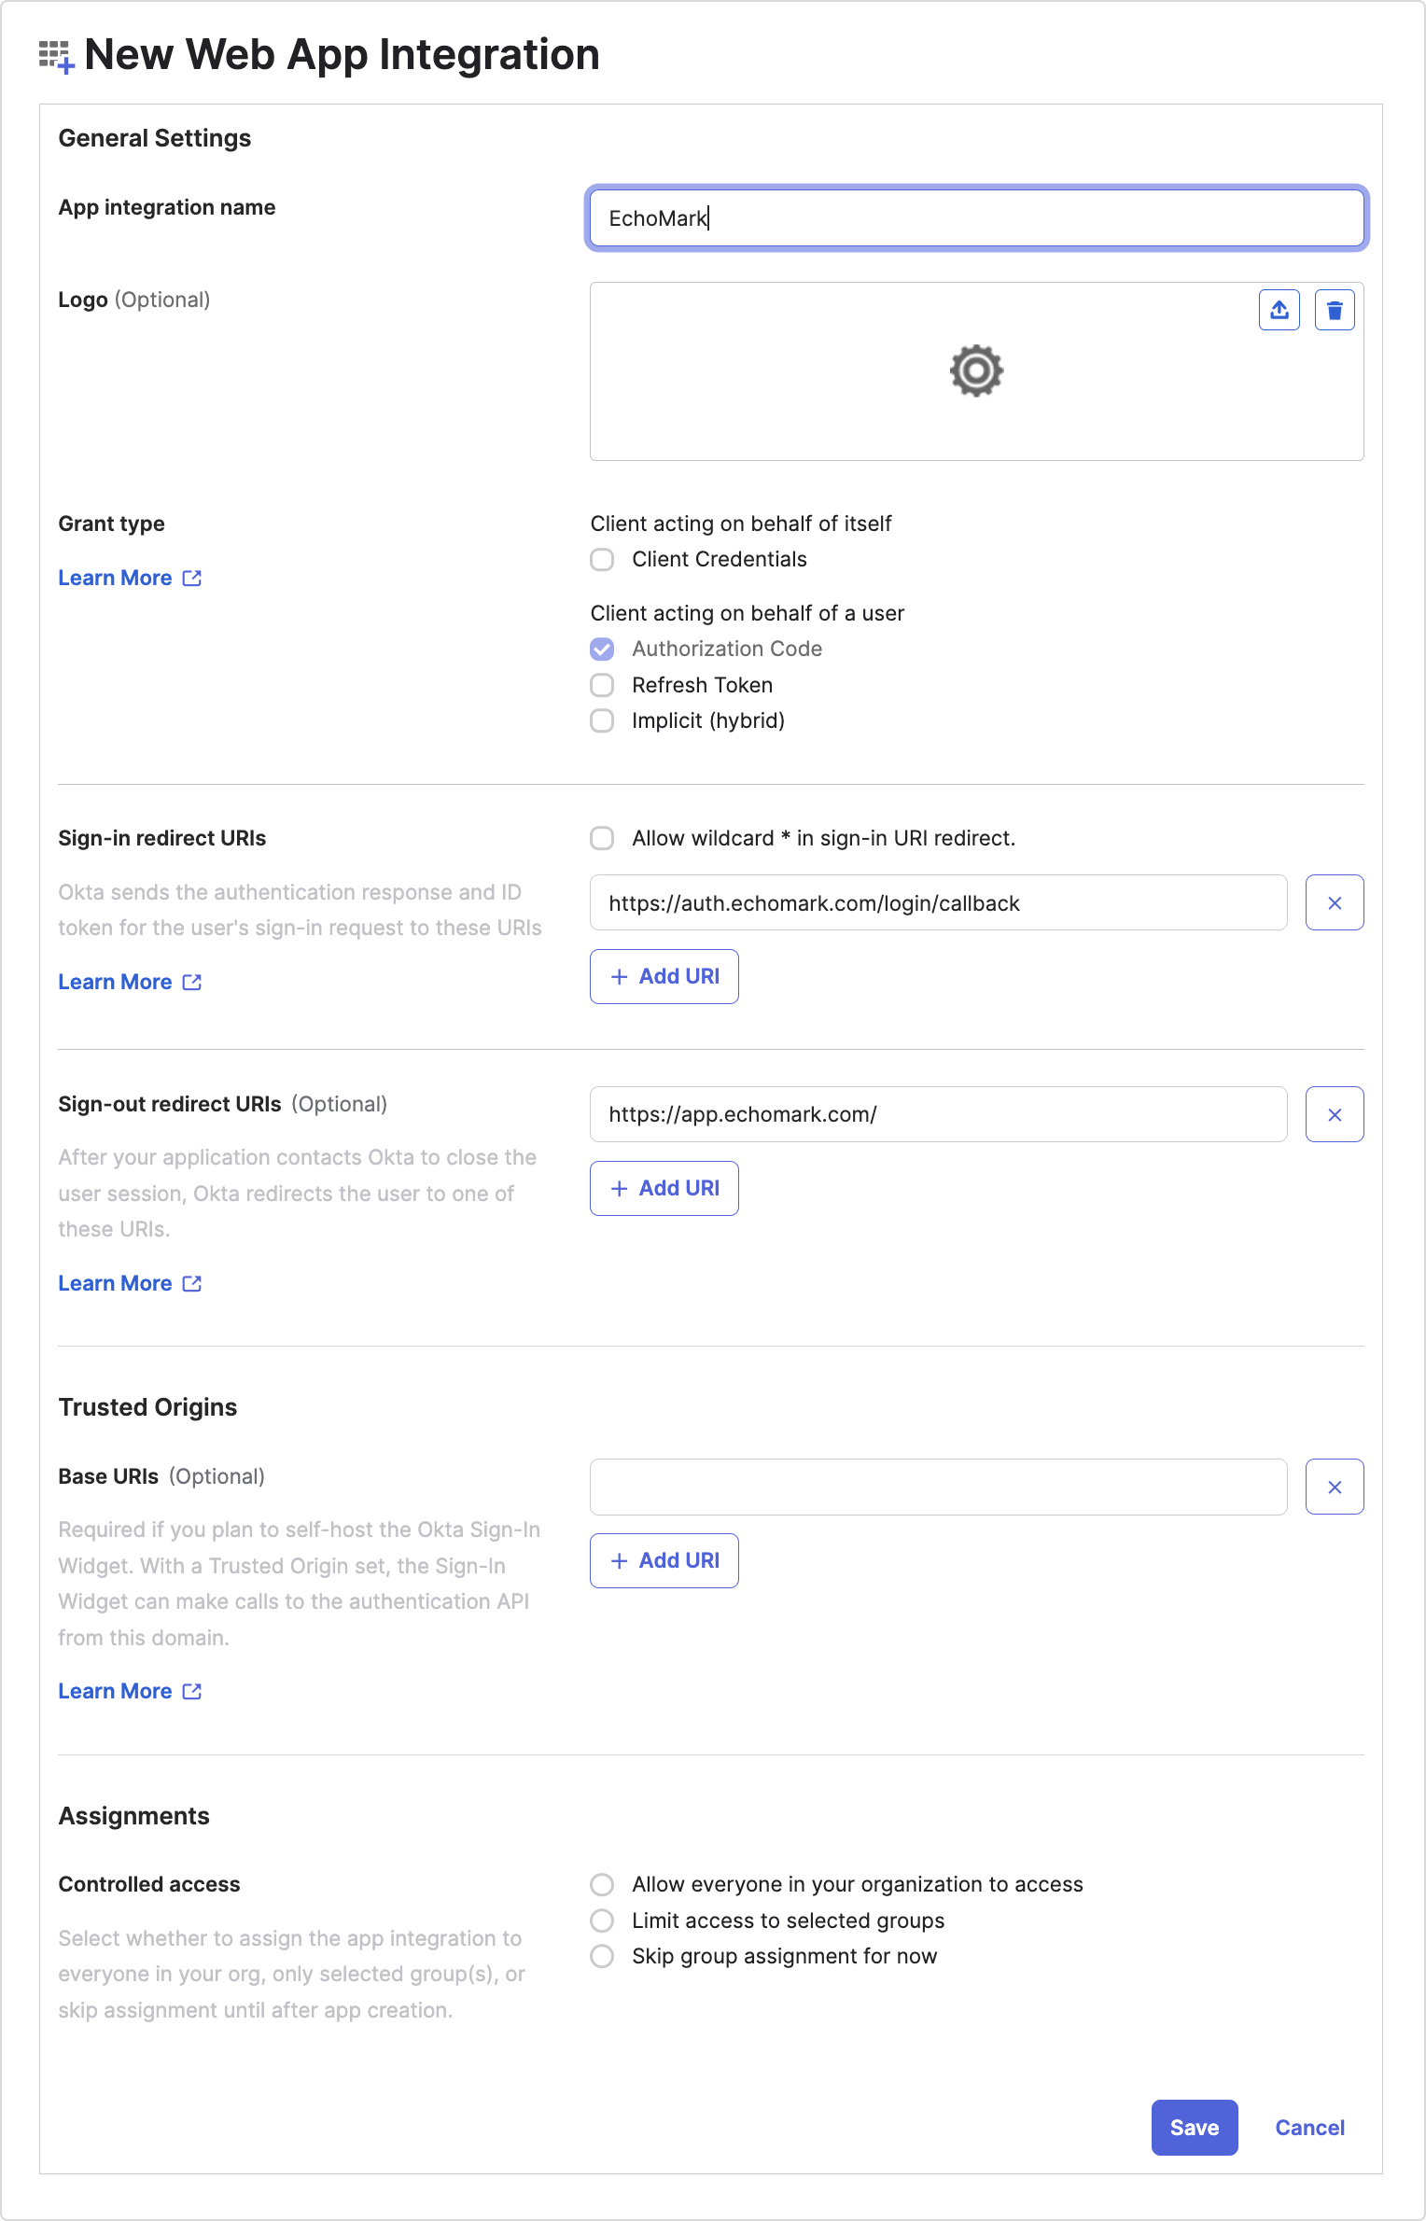The height and width of the screenshot is (2221, 1426).
Task: Toggle Allow wildcard in sign-in URI redirect
Action: (x=602, y=838)
